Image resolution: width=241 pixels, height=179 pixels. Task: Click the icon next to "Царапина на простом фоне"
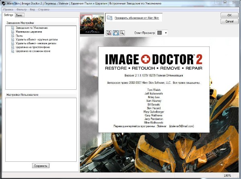coord(13,47)
